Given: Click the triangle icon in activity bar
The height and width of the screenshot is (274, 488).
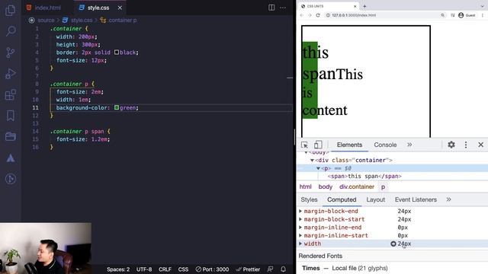Looking at the screenshot, I should (10, 158).
